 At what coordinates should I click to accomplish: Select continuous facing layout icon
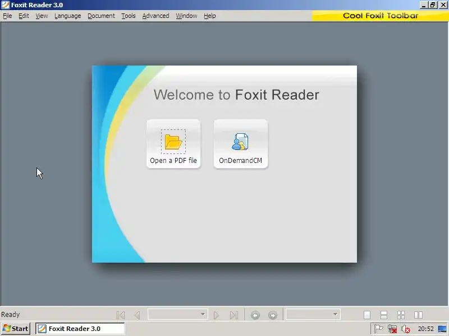pos(401,315)
